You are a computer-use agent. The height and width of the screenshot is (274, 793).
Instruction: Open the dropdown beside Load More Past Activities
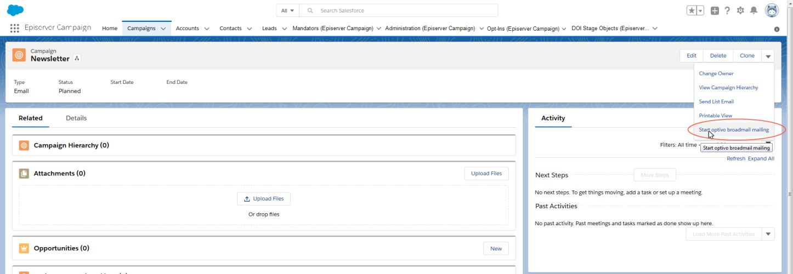pyautogui.click(x=768, y=234)
